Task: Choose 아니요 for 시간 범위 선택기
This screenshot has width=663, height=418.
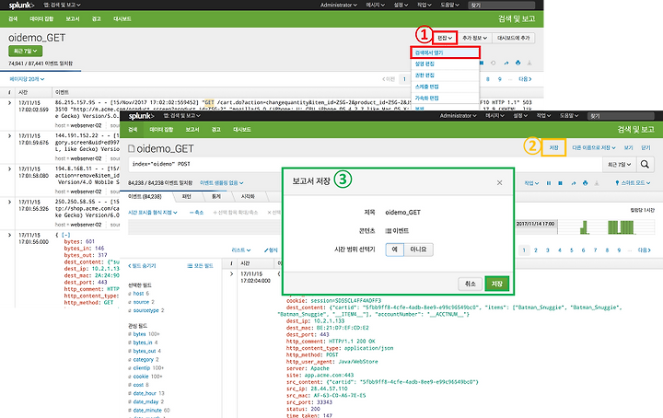Action: [x=418, y=250]
